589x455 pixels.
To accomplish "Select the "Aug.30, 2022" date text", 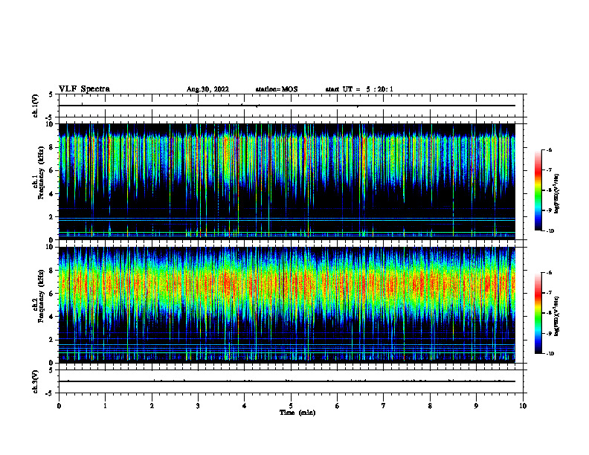I will coord(207,89).
